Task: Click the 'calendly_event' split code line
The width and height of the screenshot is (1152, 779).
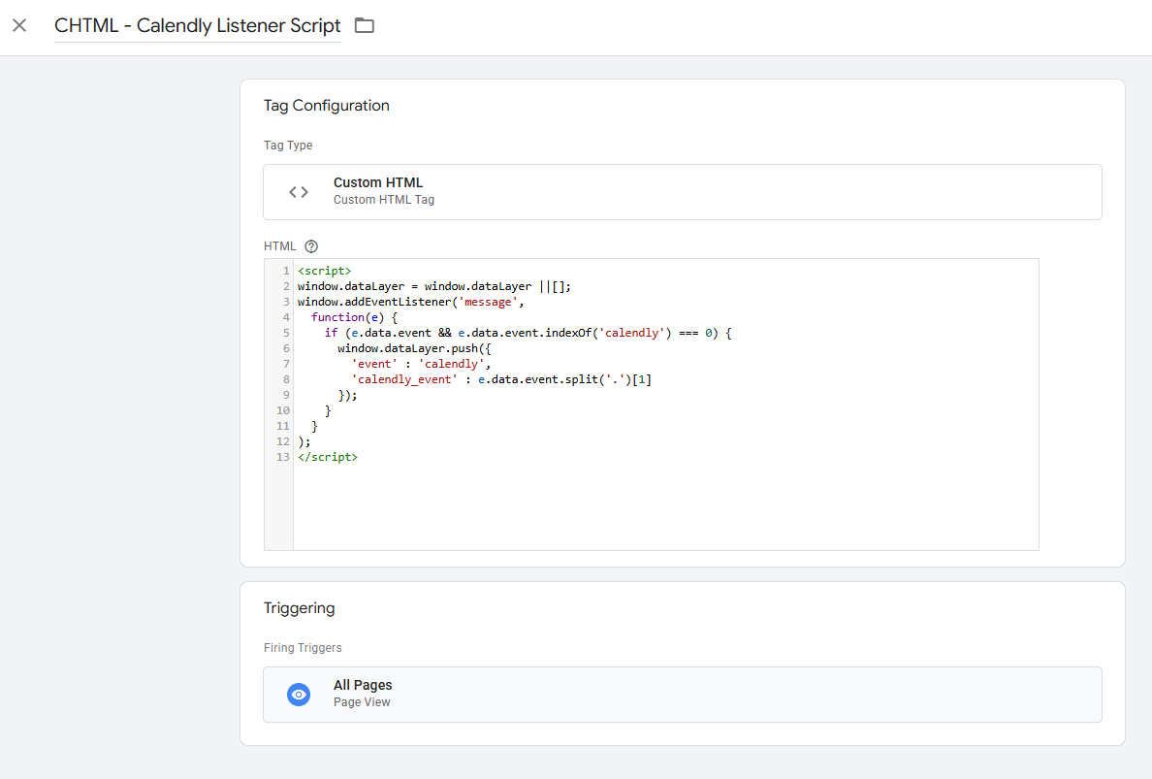Action: tap(500, 379)
